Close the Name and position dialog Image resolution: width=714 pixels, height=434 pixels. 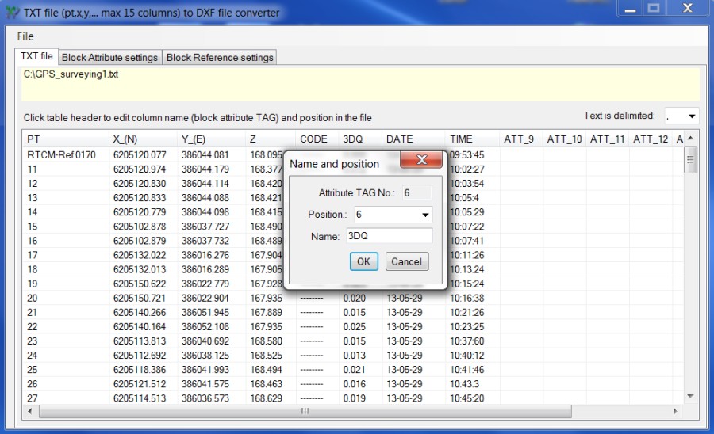[420, 161]
